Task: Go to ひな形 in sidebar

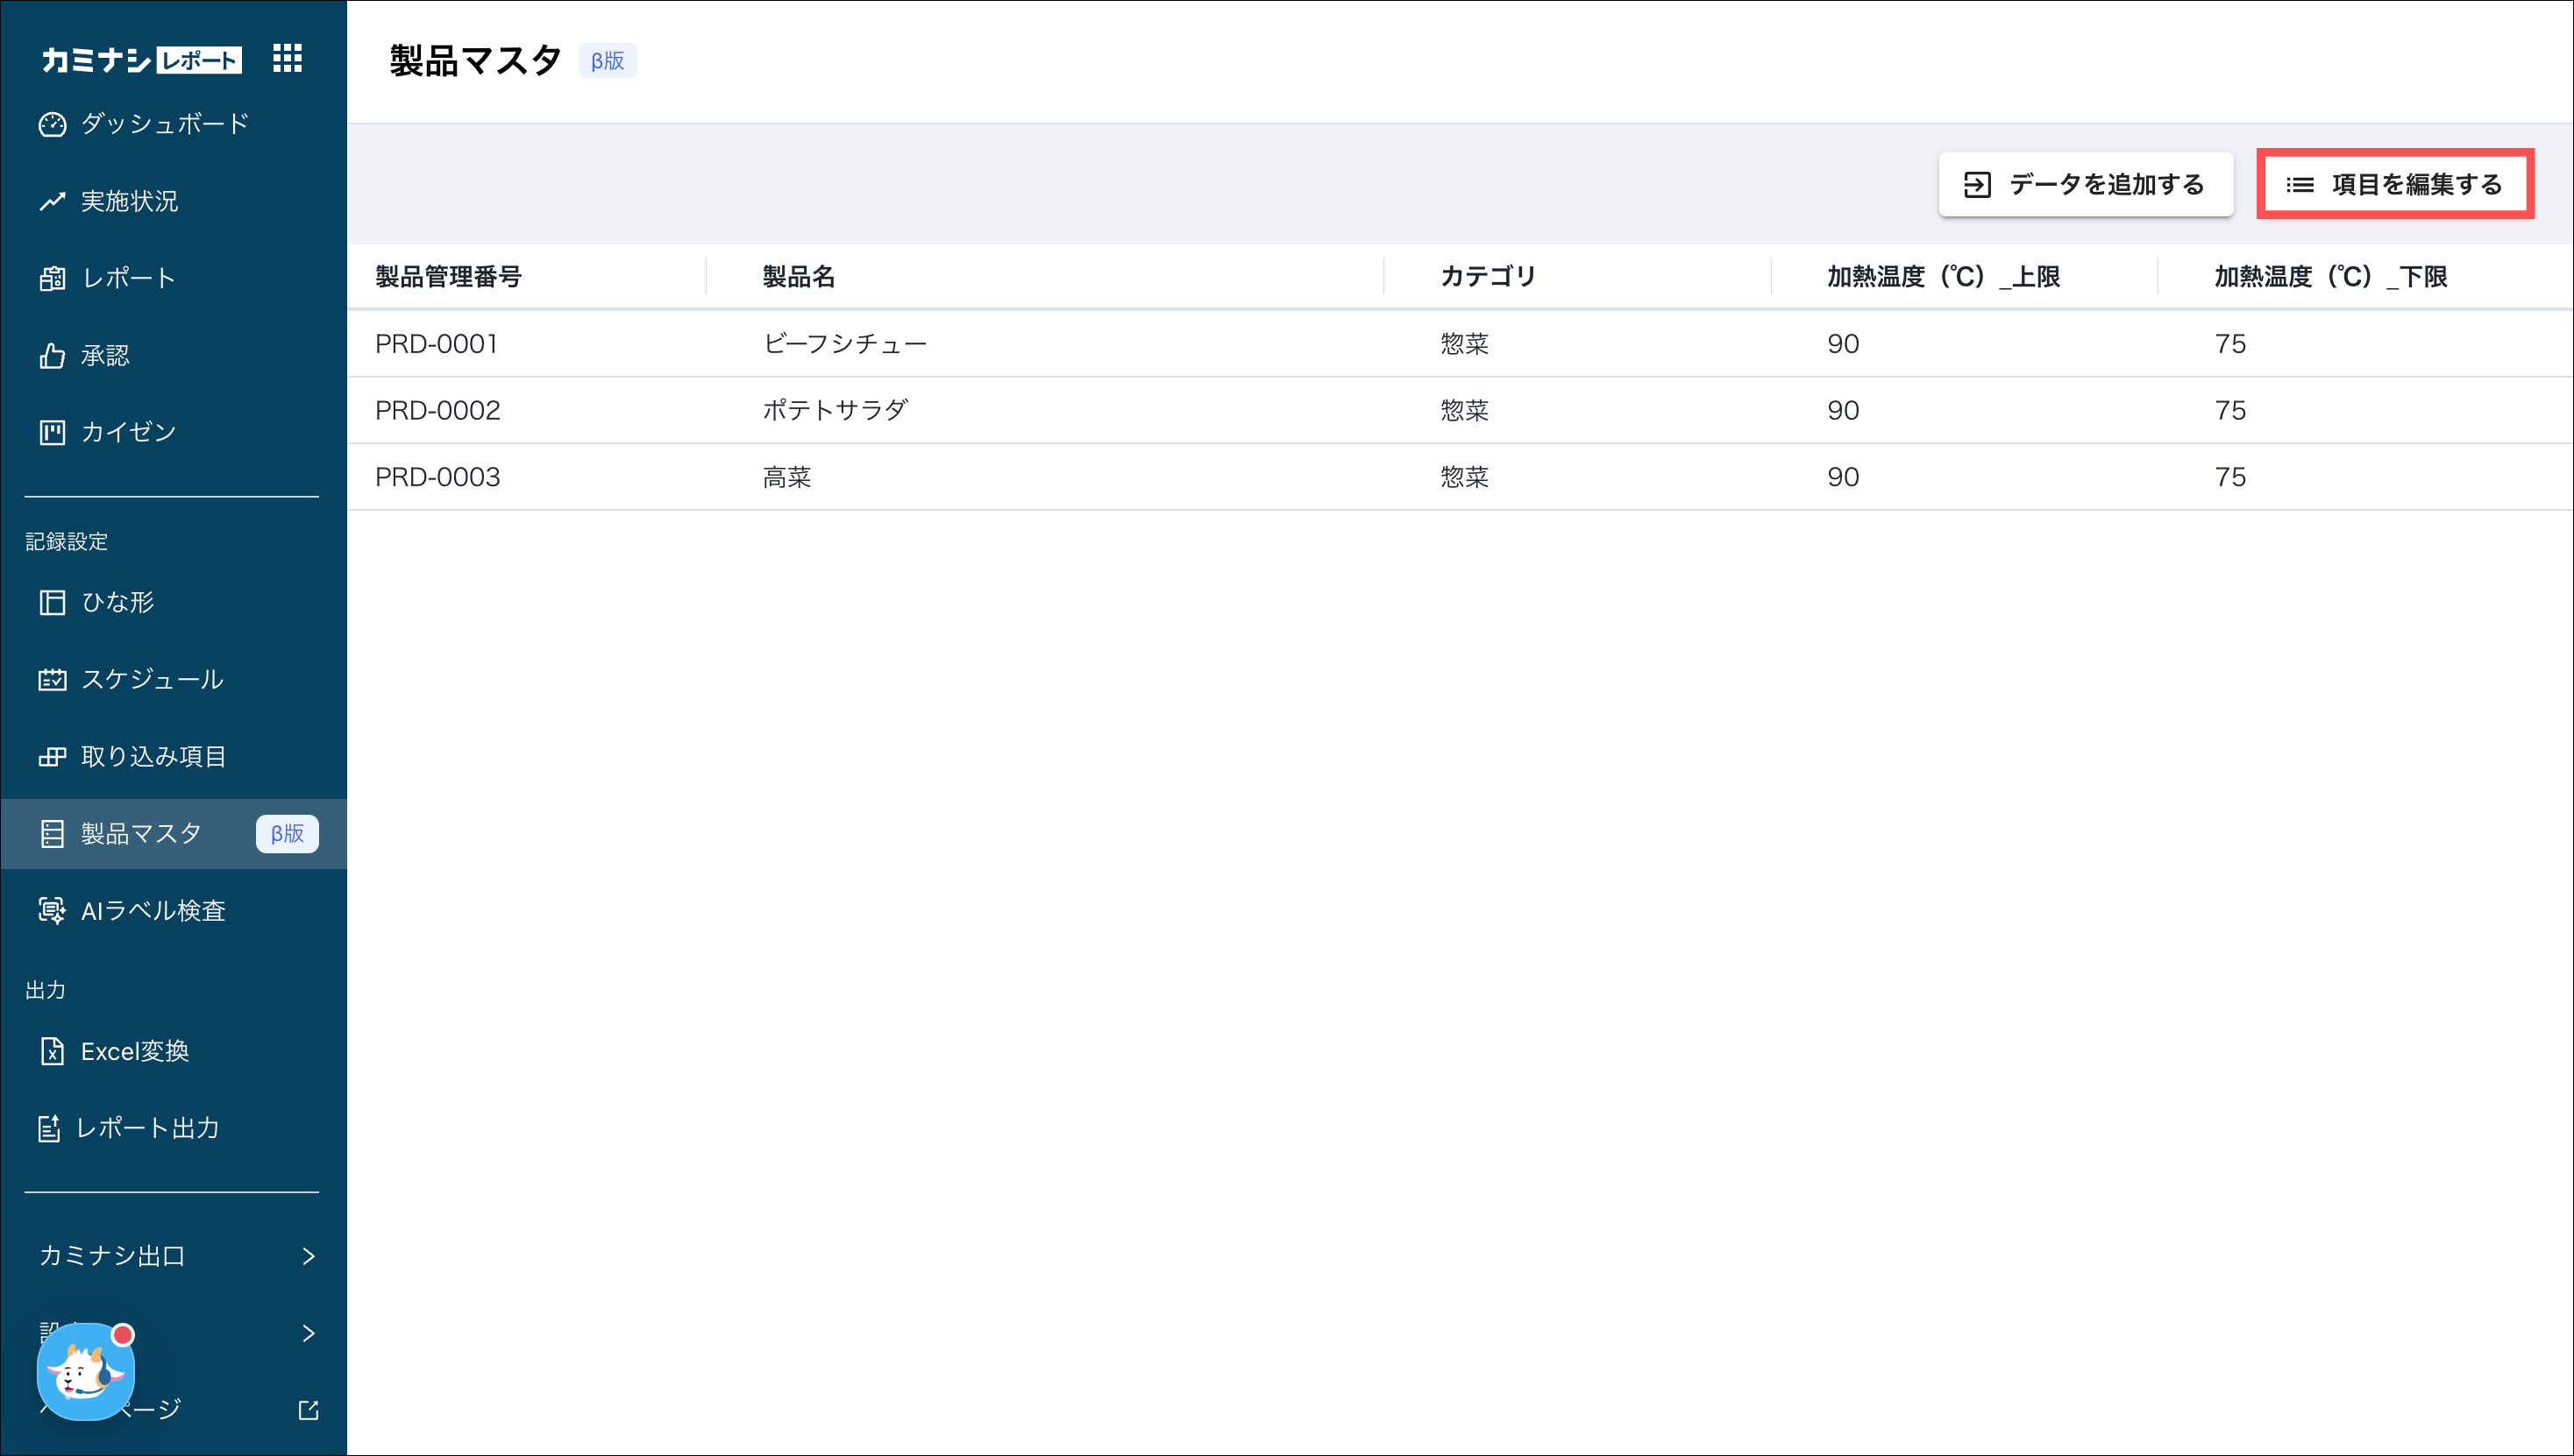Action: click(x=117, y=602)
